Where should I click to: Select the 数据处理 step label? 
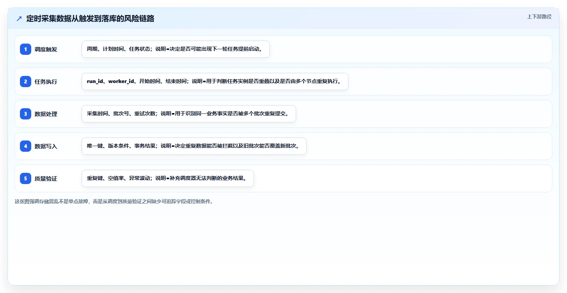46,114
